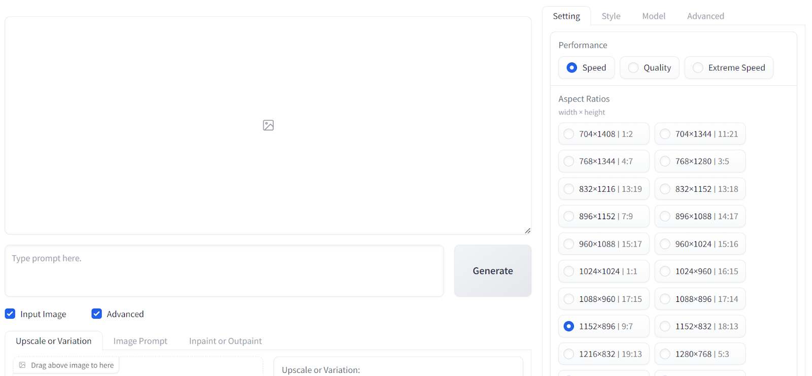The image size is (812, 376).
Task: Click the Drag above image to here box
Action: tap(66, 365)
